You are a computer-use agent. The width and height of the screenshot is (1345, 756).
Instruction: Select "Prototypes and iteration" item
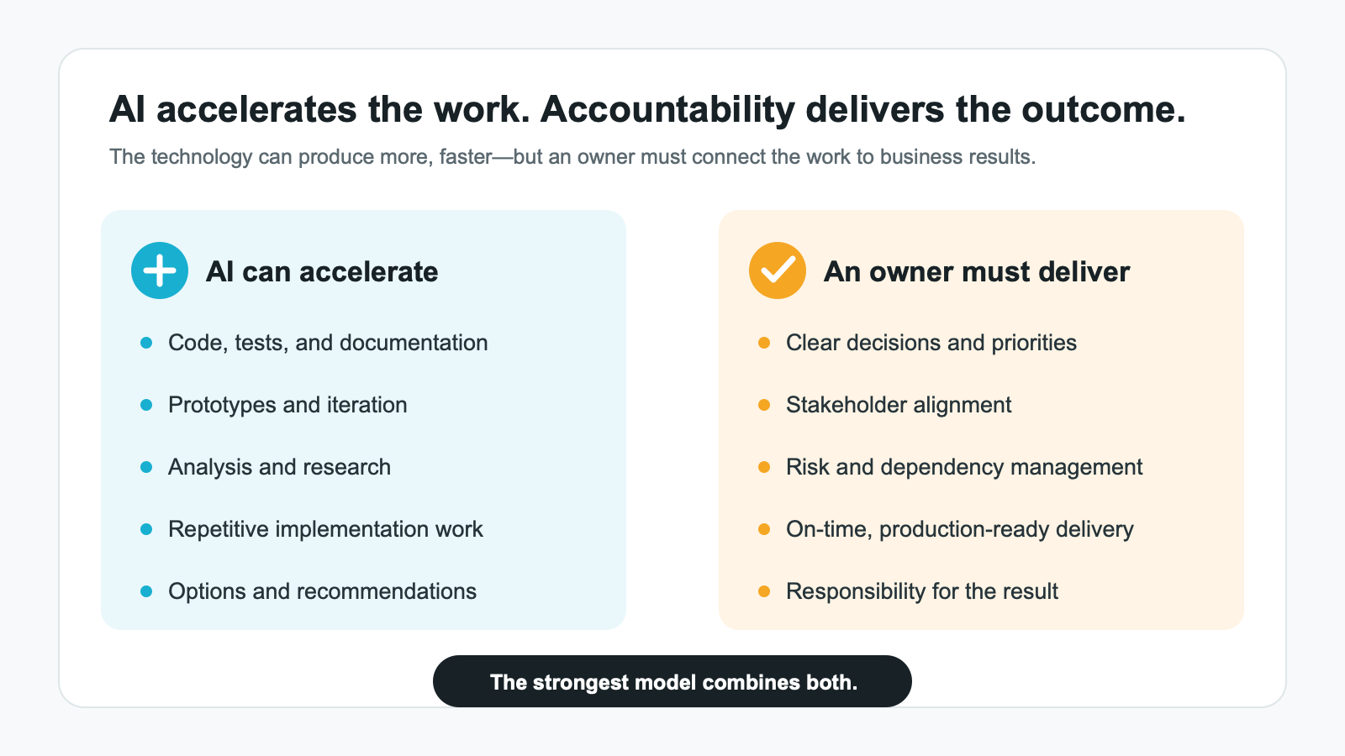[x=287, y=405]
